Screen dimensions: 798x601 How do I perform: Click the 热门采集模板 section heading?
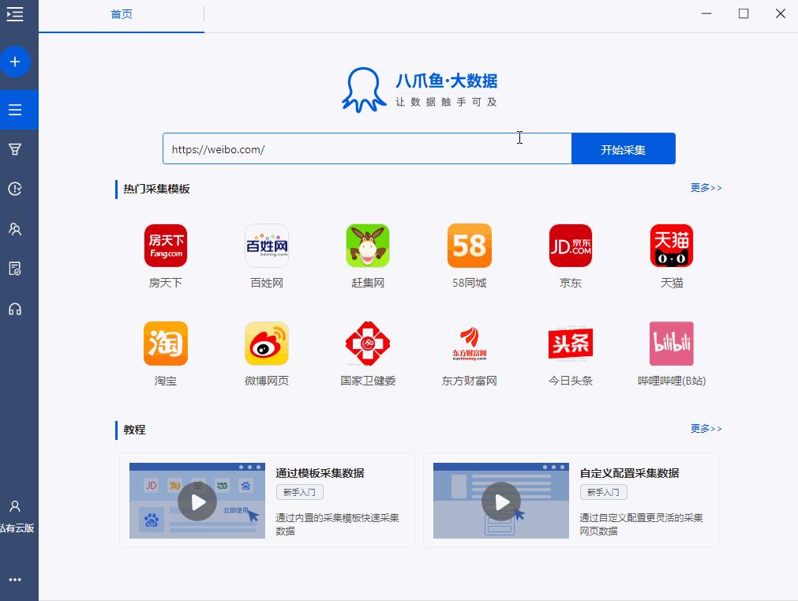click(x=157, y=189)
